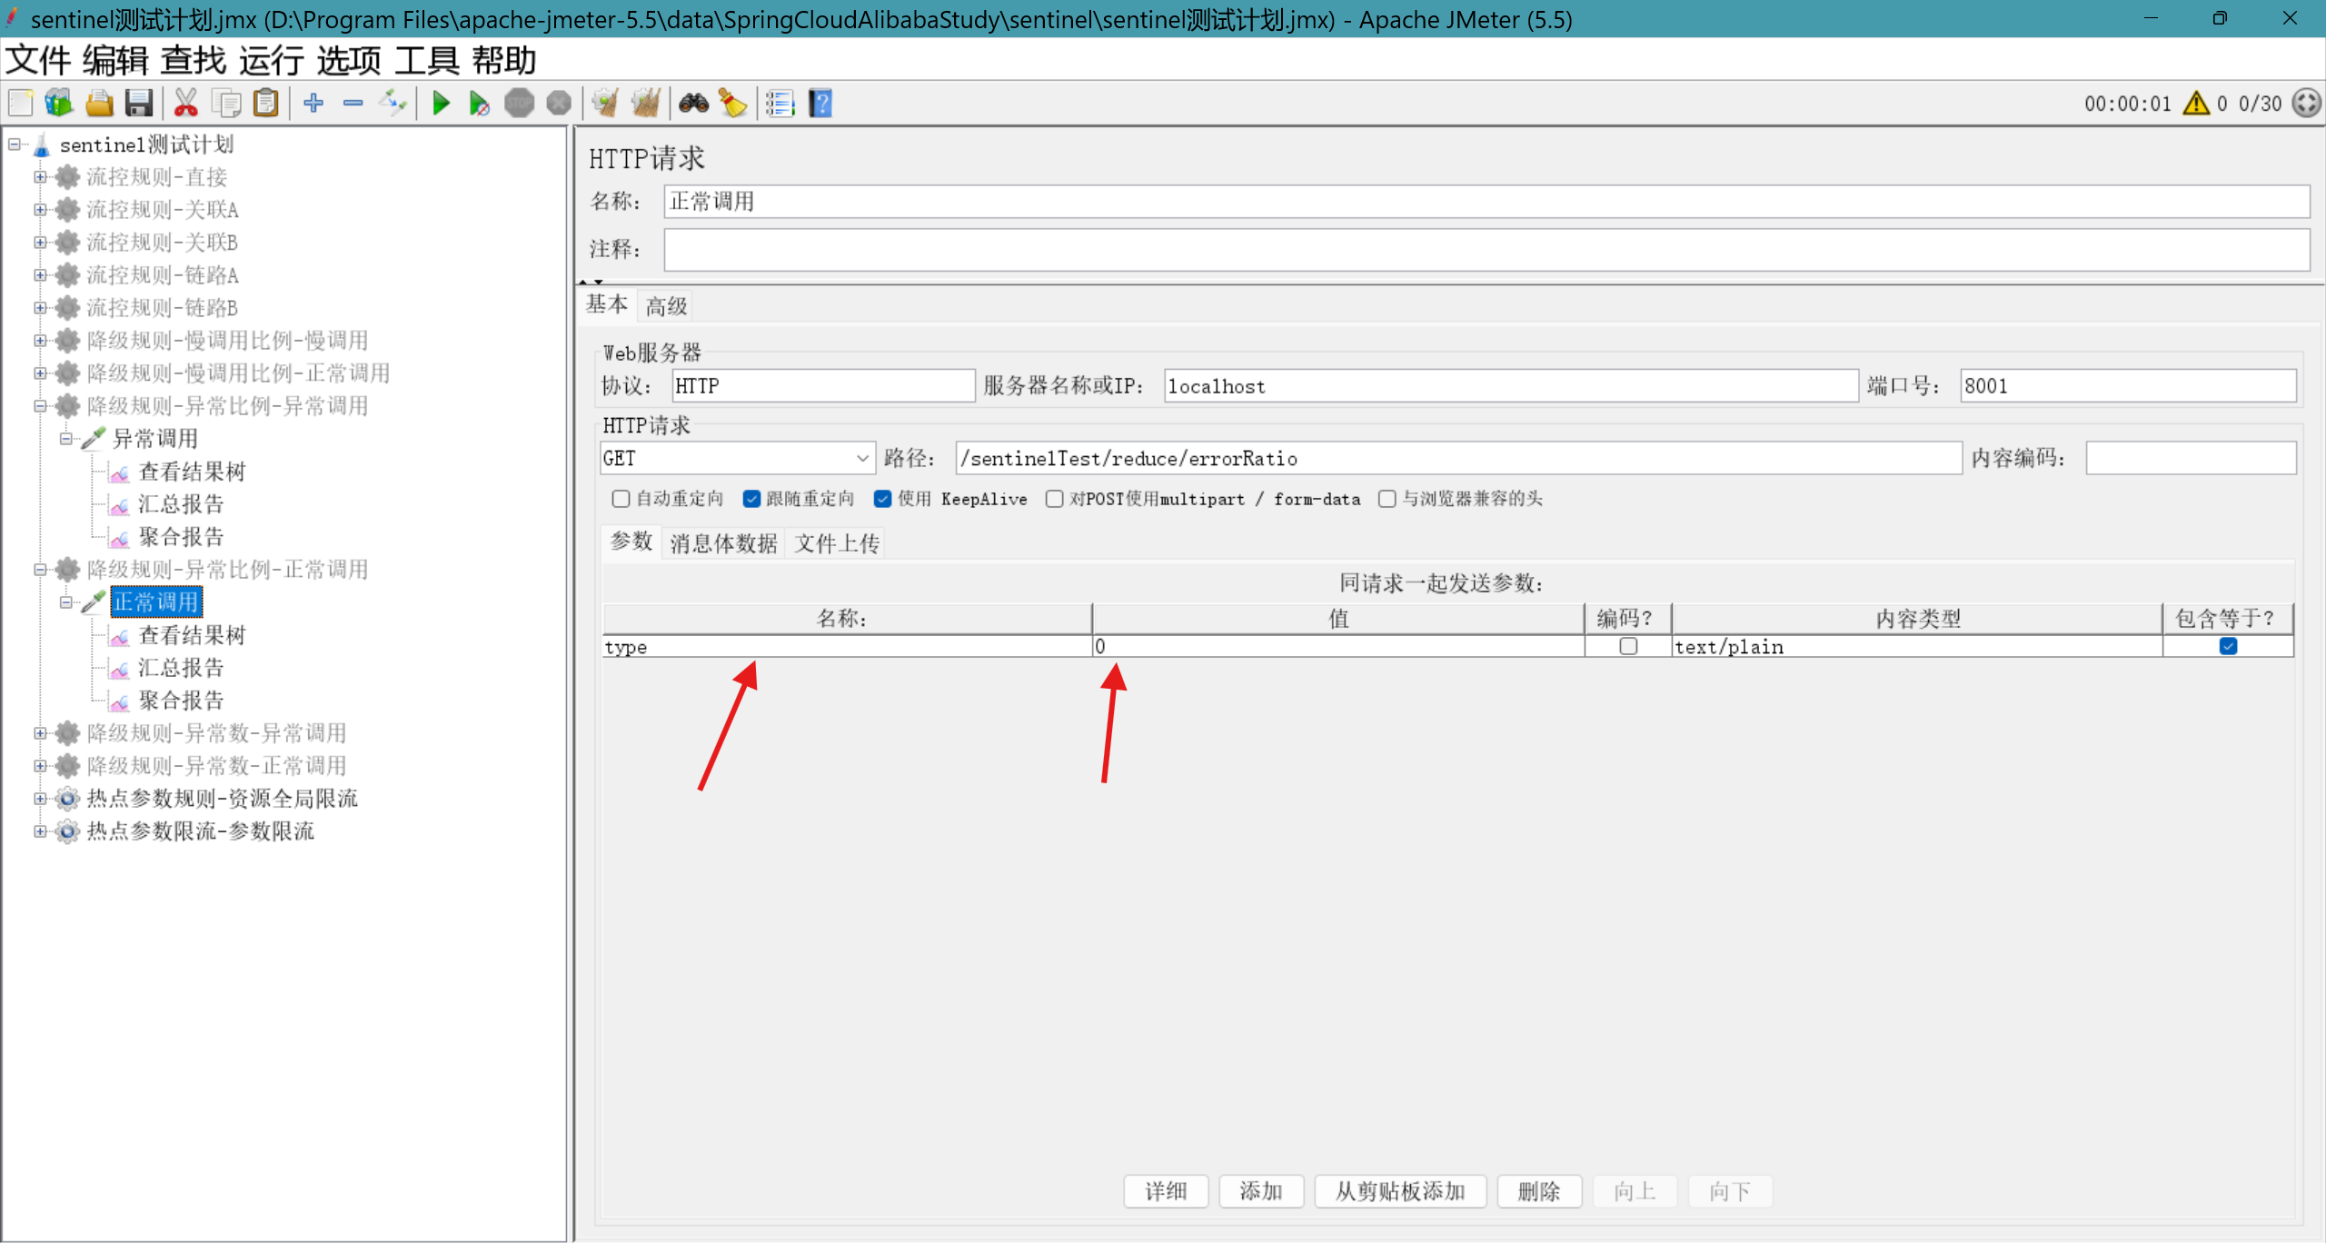The image size is (2326, 1243).
Task: Click the 从剪贴板添加 button
Action: (1399, 1191)
